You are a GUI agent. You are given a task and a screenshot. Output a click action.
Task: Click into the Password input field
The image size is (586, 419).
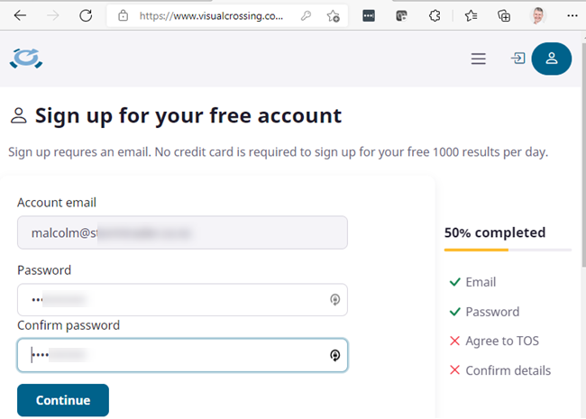171,300
